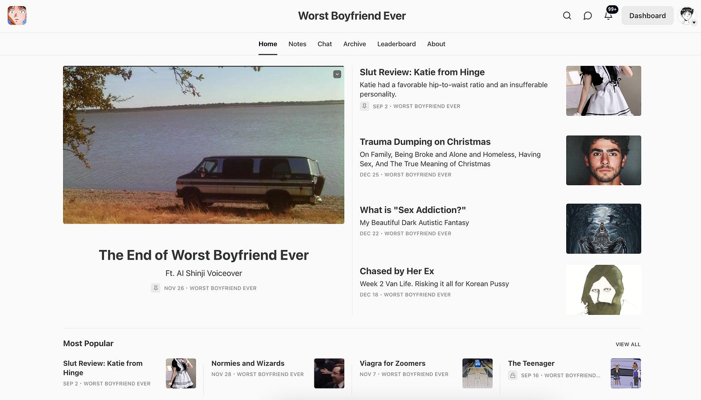This screenshot has height=400, width=701.
Task: Expand the chevron on featured van image
Action: (x=337, y=74)
